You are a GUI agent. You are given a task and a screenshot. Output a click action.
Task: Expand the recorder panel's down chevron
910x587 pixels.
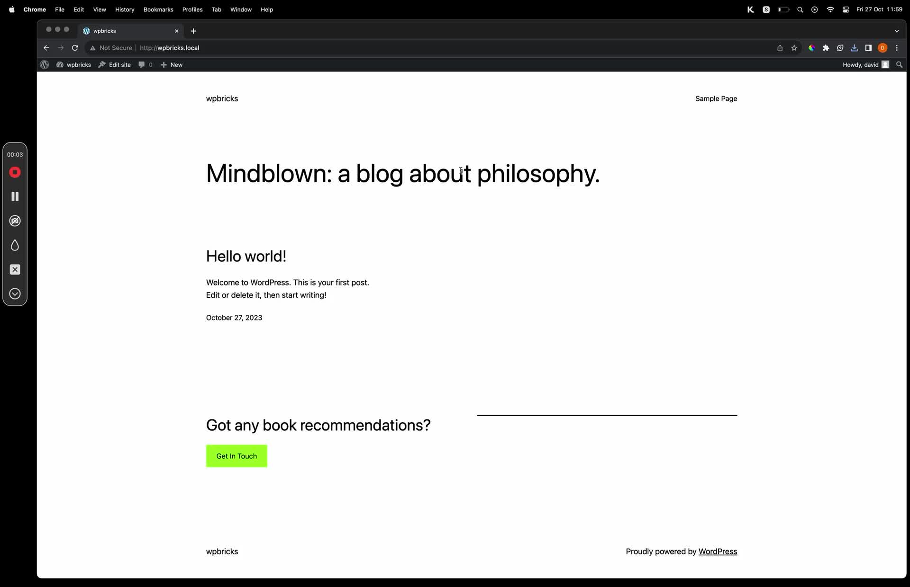click(x=15, y=294)
